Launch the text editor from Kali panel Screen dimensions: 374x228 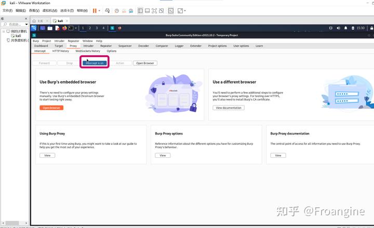click(x=57, y=28)
